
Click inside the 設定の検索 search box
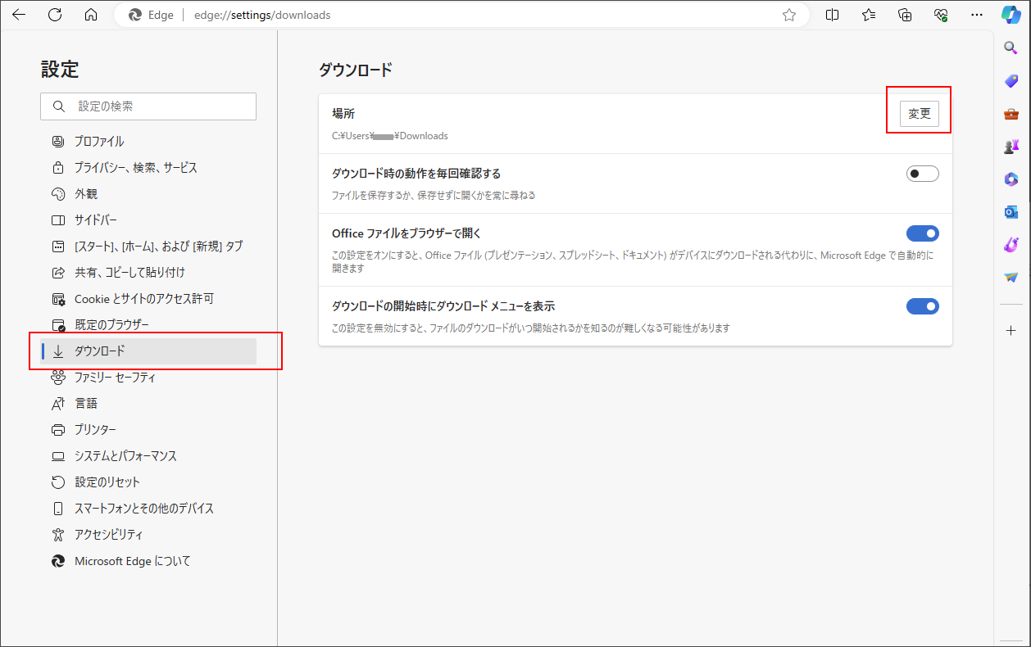coord(148,106)
